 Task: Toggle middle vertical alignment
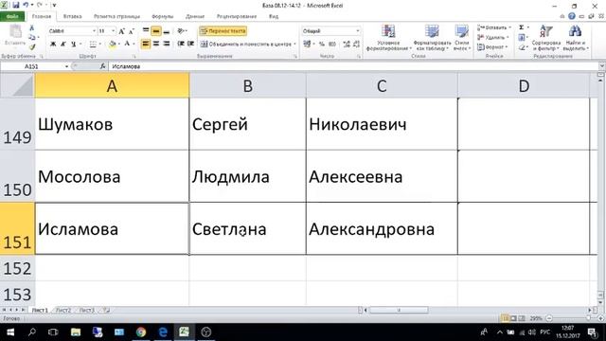tap(155, 30)
